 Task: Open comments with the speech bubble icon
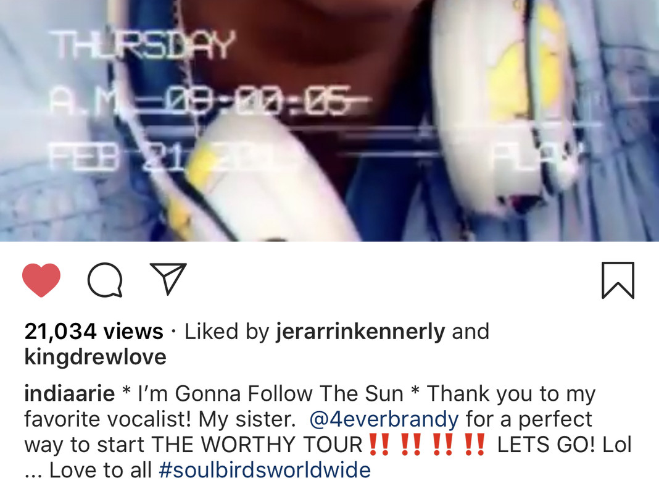click(x=105, y=280)
